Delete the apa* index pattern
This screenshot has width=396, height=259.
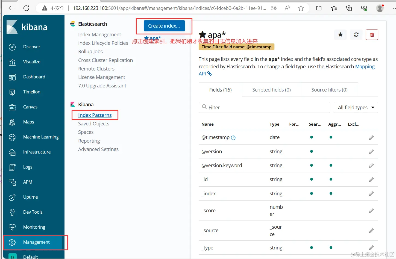372,35
